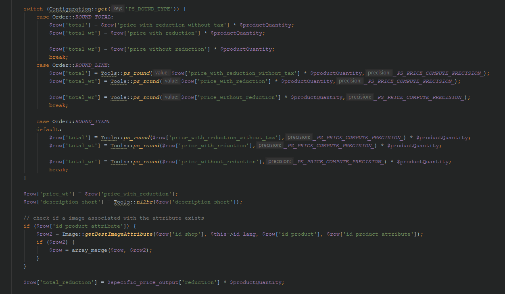
Task: Click the if ($row2) condition
Action: 56,242
